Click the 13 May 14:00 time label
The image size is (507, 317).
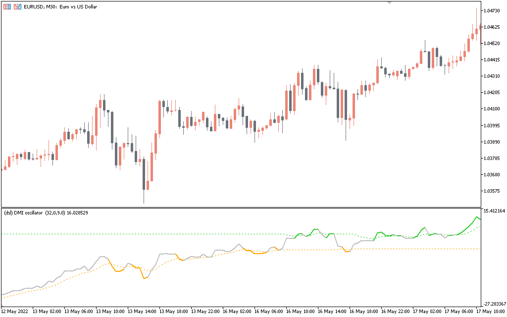tap(143, 312)
